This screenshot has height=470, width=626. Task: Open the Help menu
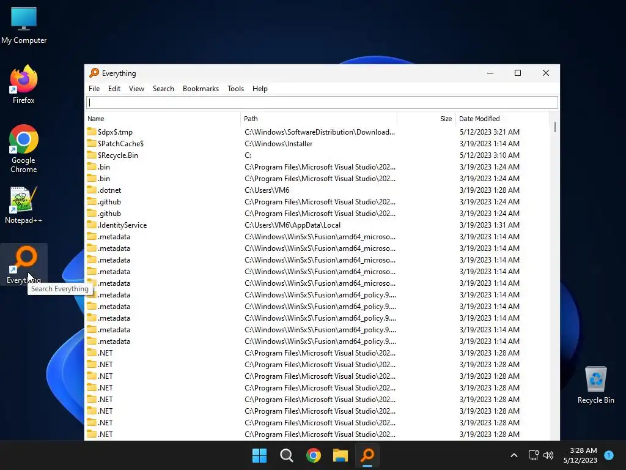260,89
